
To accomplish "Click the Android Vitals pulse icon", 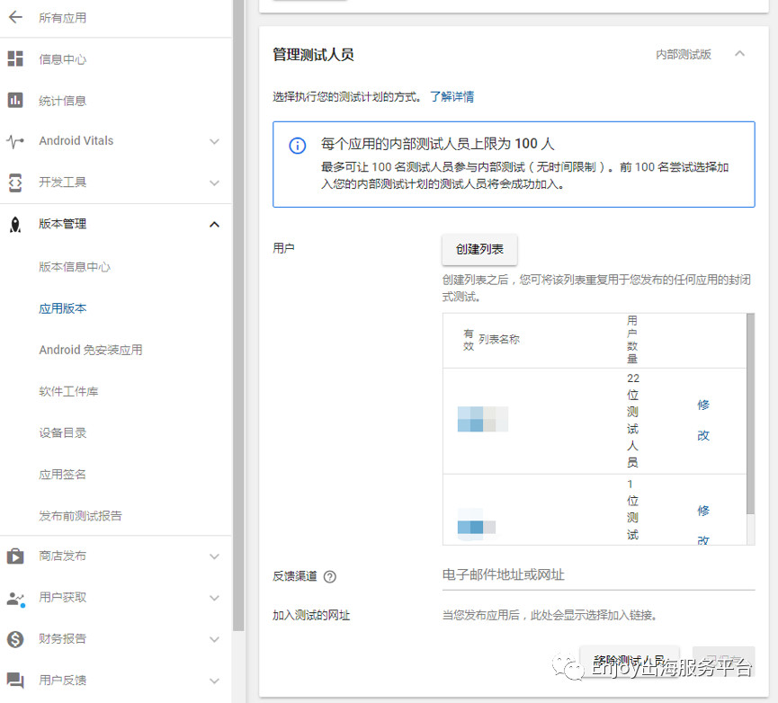I will point(15,141).
